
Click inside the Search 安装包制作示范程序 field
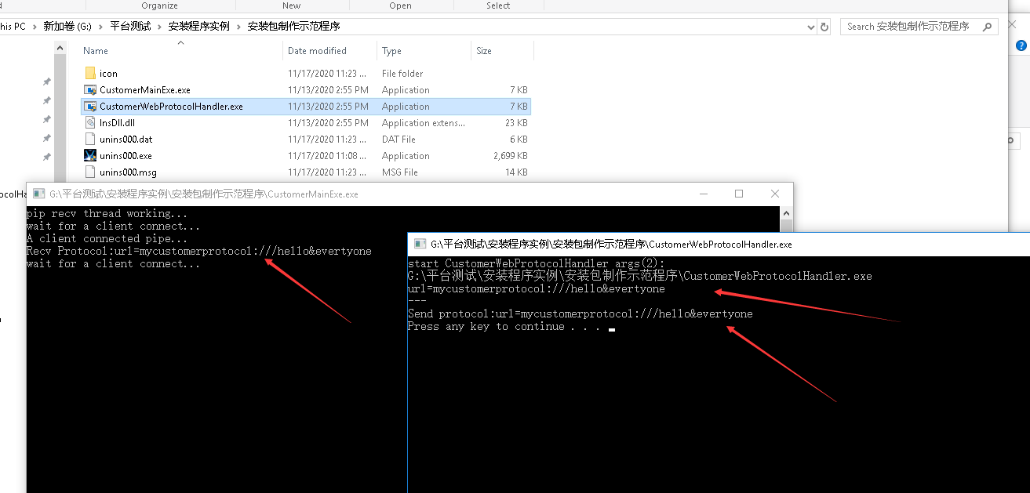pos(910,26)
